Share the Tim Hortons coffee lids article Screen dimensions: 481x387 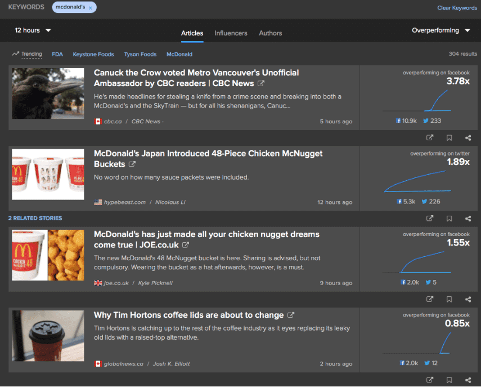tap(467, 380)
